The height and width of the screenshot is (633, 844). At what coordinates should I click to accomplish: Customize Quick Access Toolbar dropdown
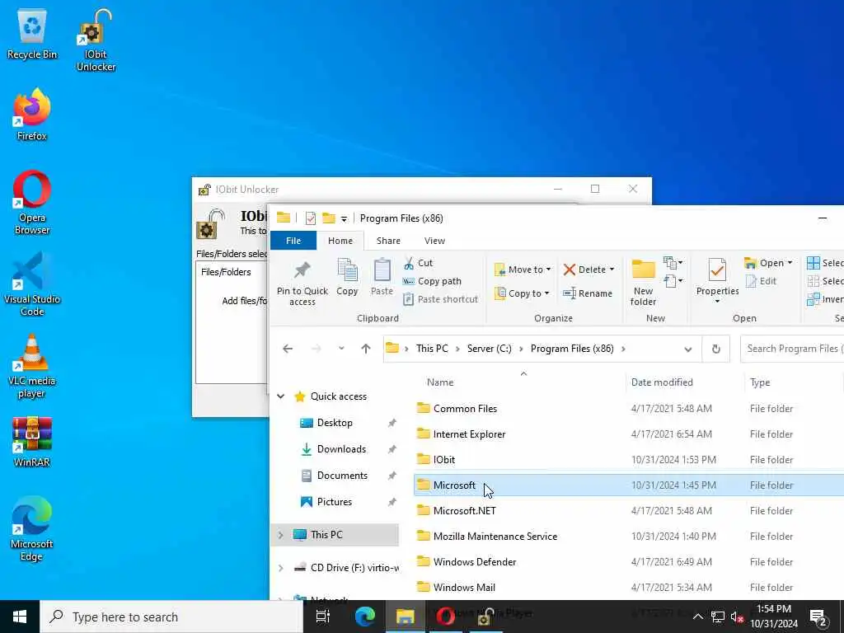pos(344,219)
